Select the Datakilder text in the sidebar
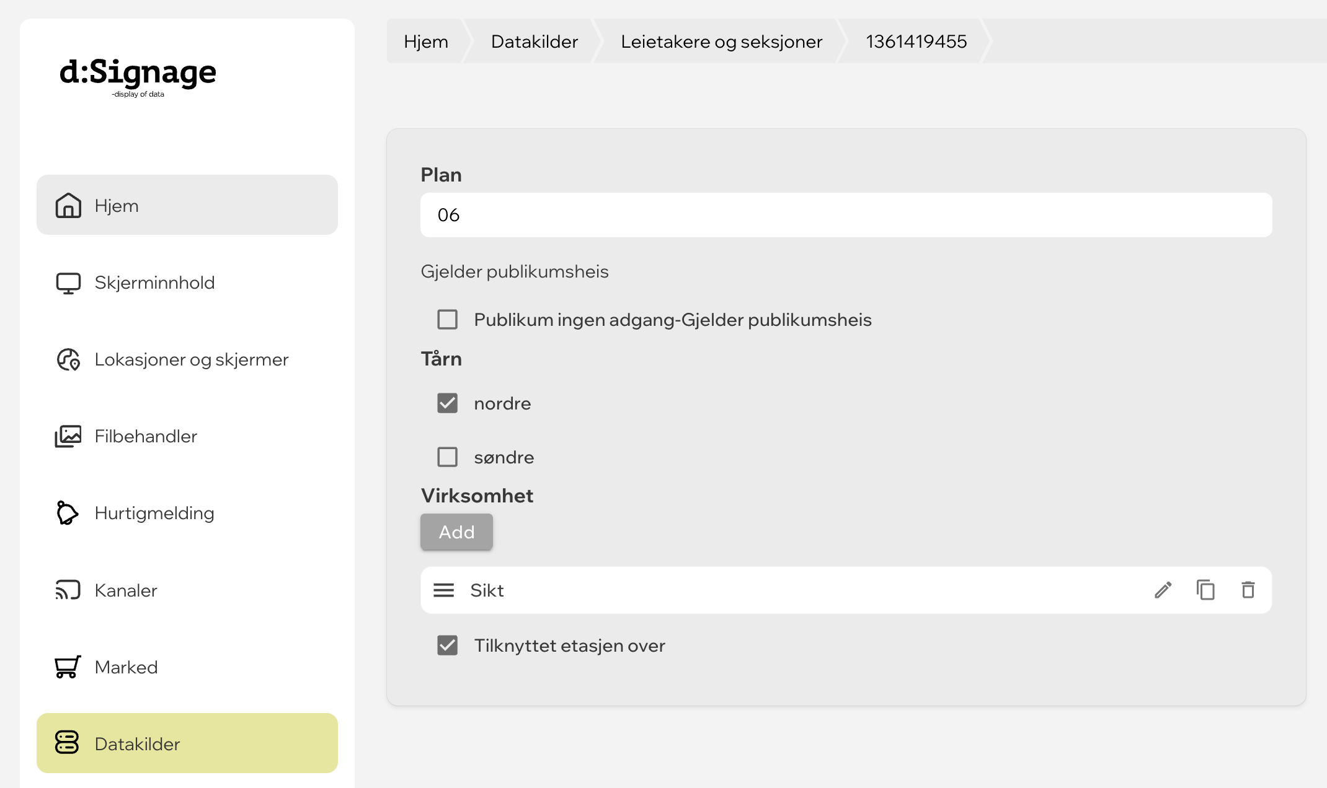This screenshot has height=788, width=1327. click(x=137, y=743)
